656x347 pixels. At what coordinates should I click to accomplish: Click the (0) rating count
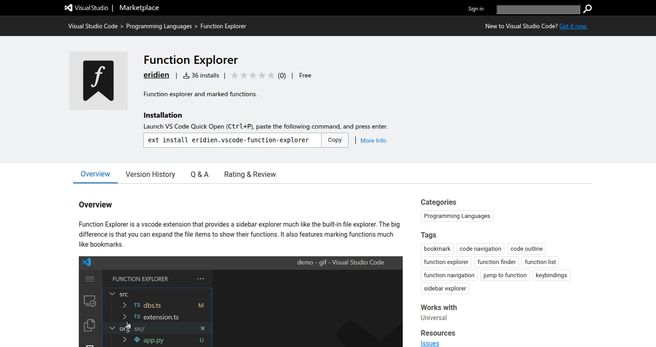pos(282,75)
